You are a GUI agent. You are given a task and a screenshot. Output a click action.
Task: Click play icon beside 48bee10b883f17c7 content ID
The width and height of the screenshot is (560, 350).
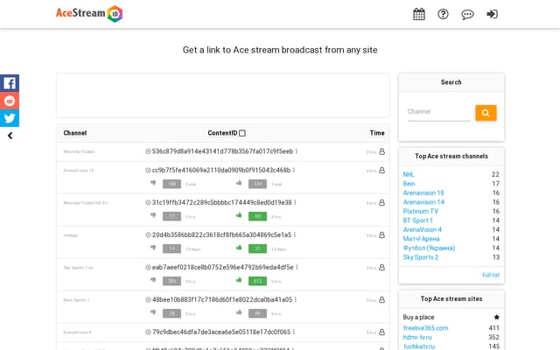click(148, 299)
